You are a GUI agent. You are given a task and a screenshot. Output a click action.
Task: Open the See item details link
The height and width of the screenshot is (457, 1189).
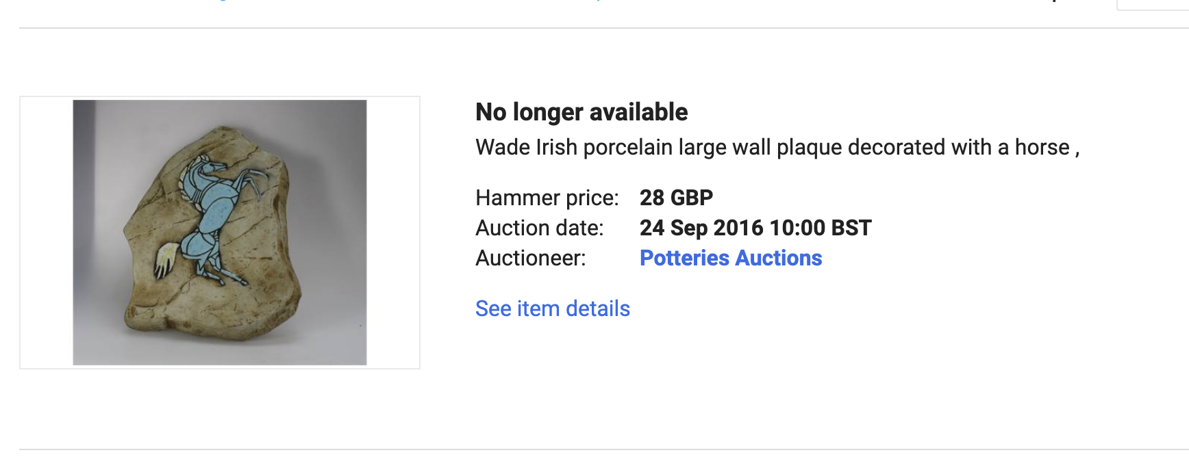pos(552,309)
